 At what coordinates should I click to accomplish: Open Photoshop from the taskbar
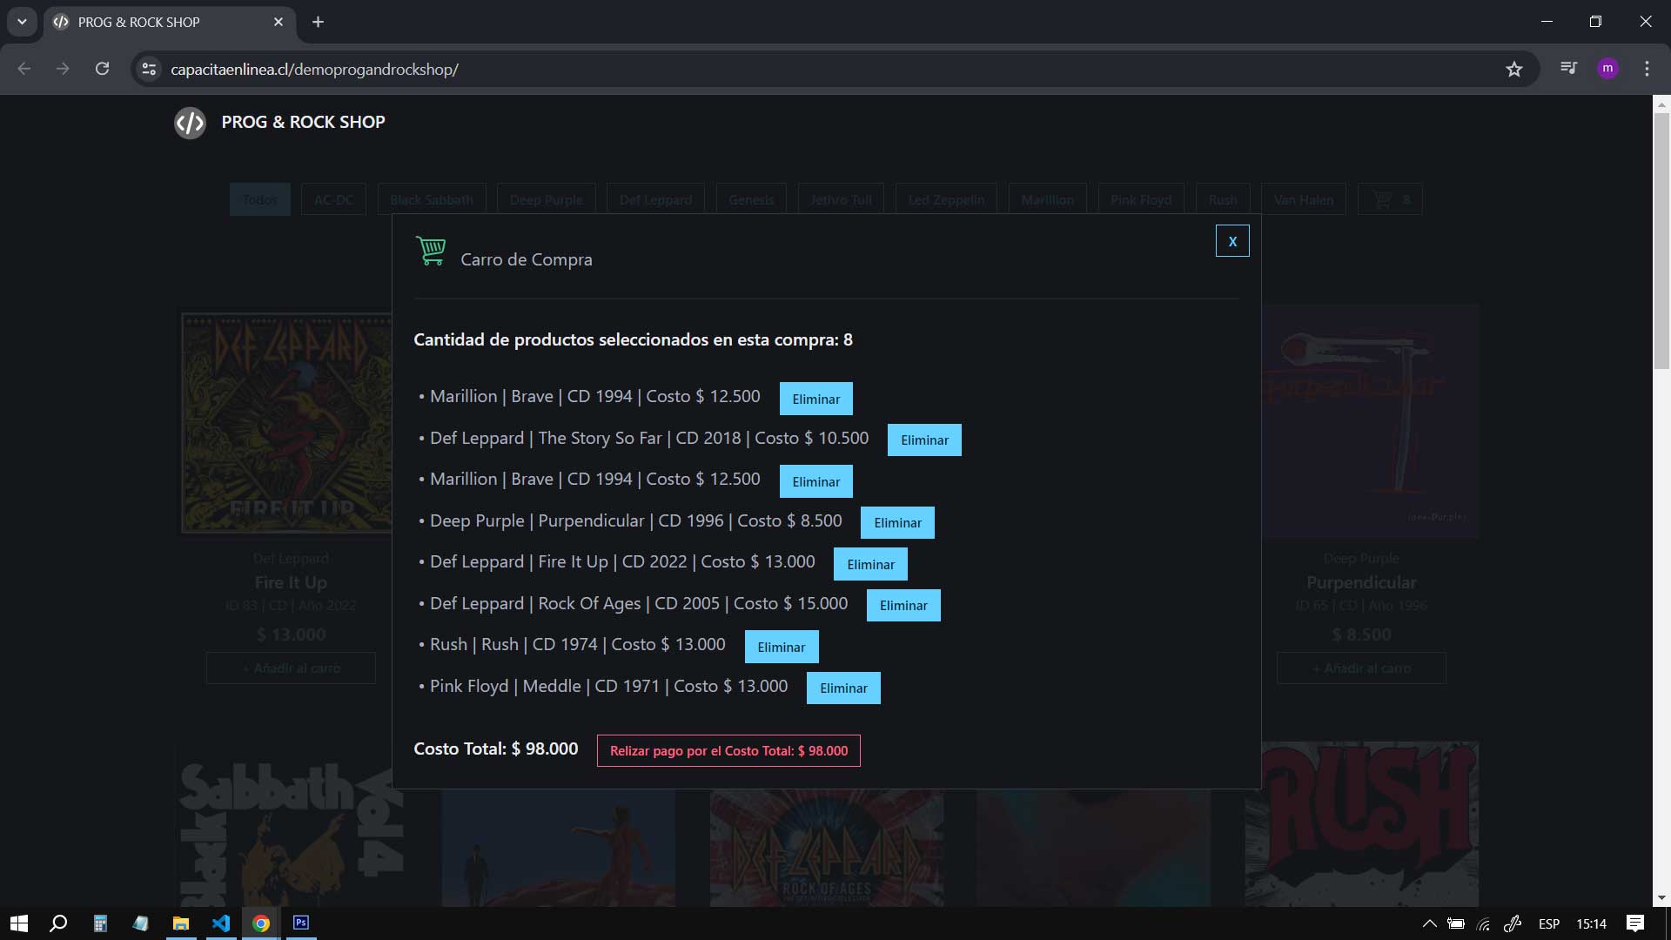tap(301, 923)
